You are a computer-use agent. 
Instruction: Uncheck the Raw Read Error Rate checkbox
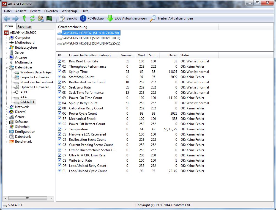[59, 61]
